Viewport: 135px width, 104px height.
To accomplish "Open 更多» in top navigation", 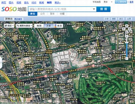I will click(x=58, y=3).
